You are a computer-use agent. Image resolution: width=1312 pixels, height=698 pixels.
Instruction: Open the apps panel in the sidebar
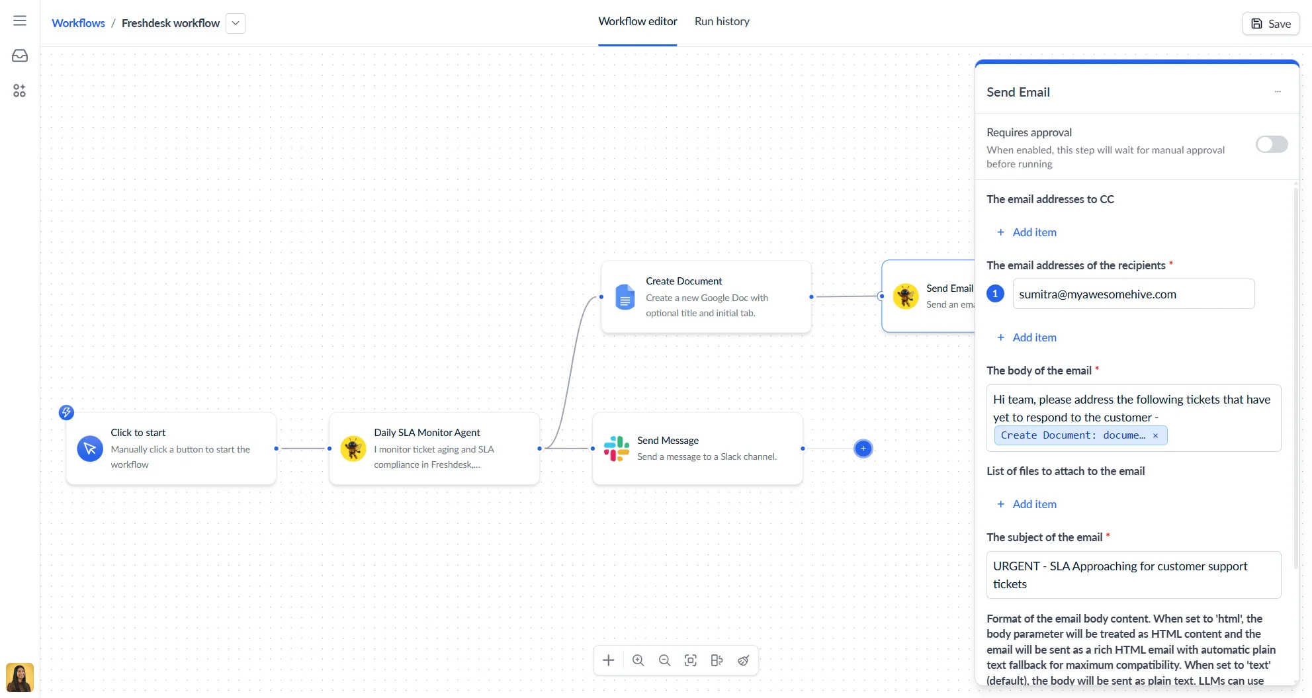tap(19, 91)
